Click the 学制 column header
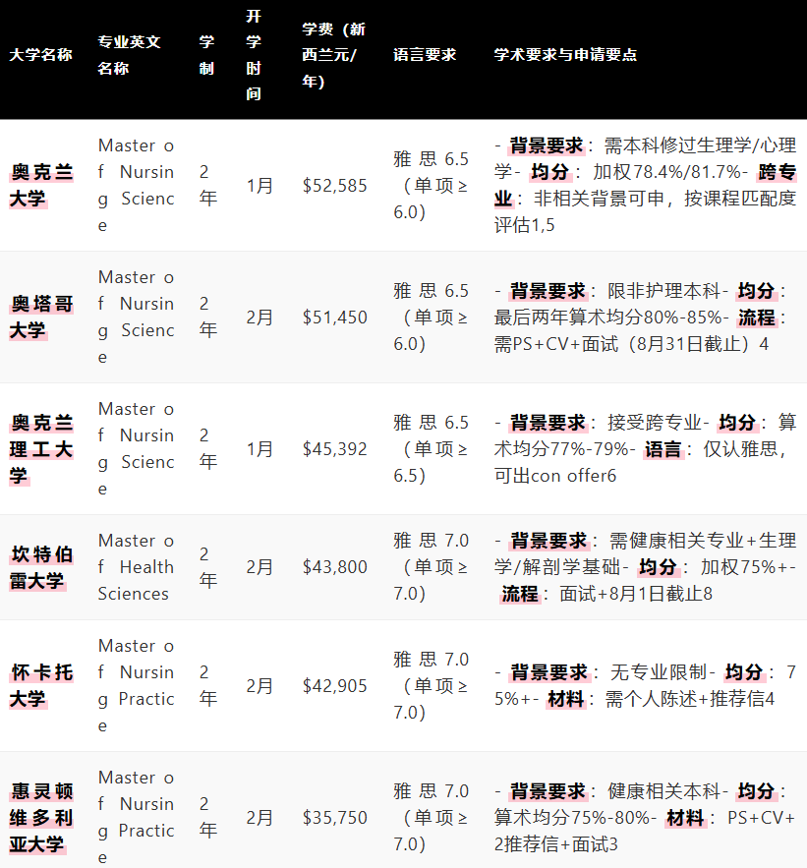Viewport: 807px width, 868px height. pos(206,55)
